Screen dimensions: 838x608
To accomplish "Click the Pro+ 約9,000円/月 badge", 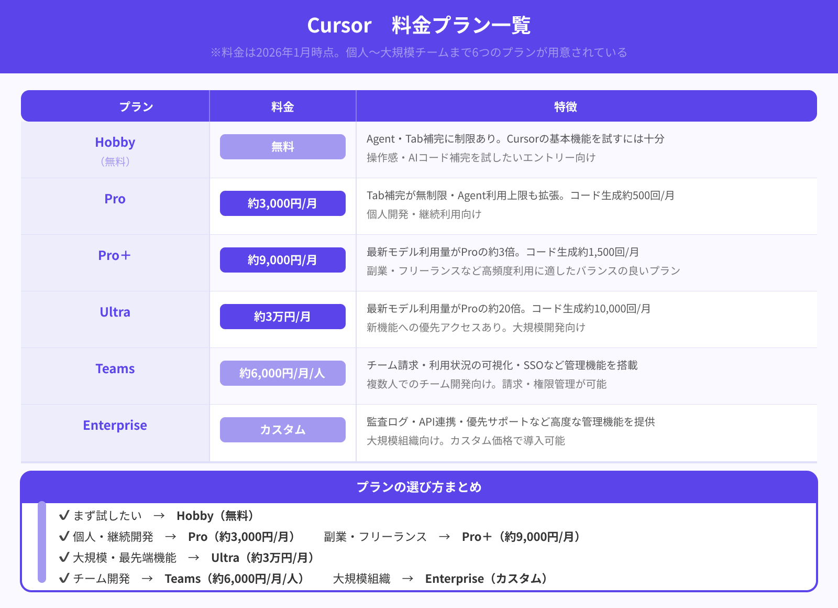I will [282, 260].
